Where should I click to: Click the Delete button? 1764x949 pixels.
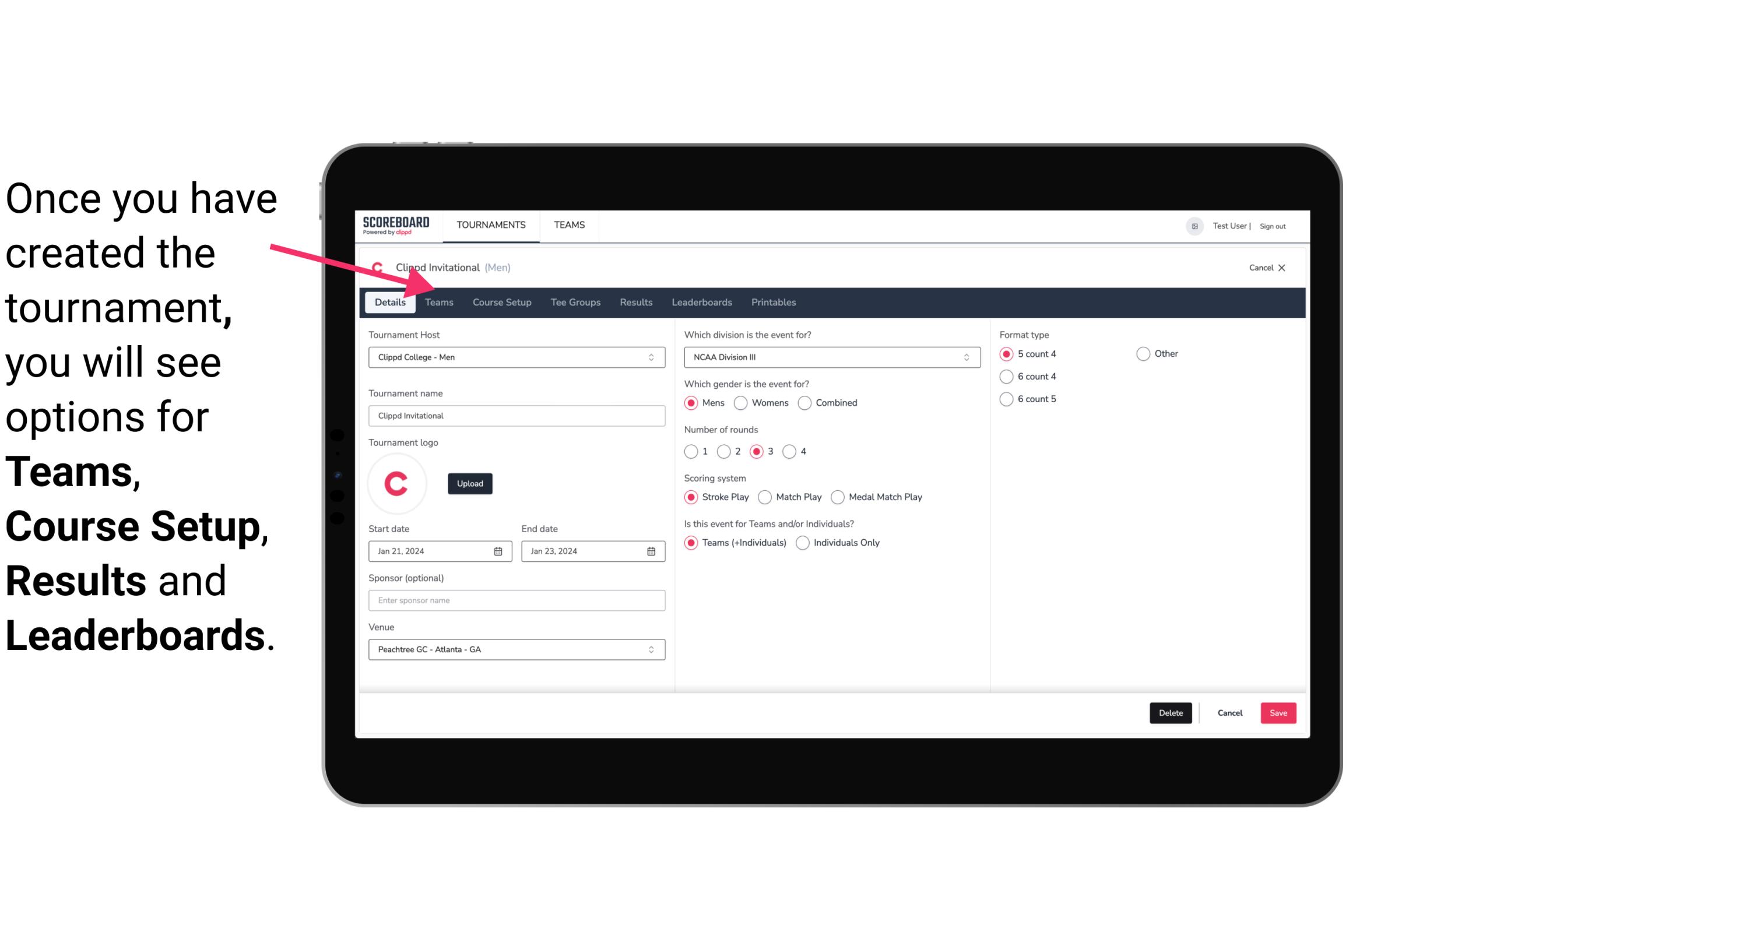(1169, 713)
